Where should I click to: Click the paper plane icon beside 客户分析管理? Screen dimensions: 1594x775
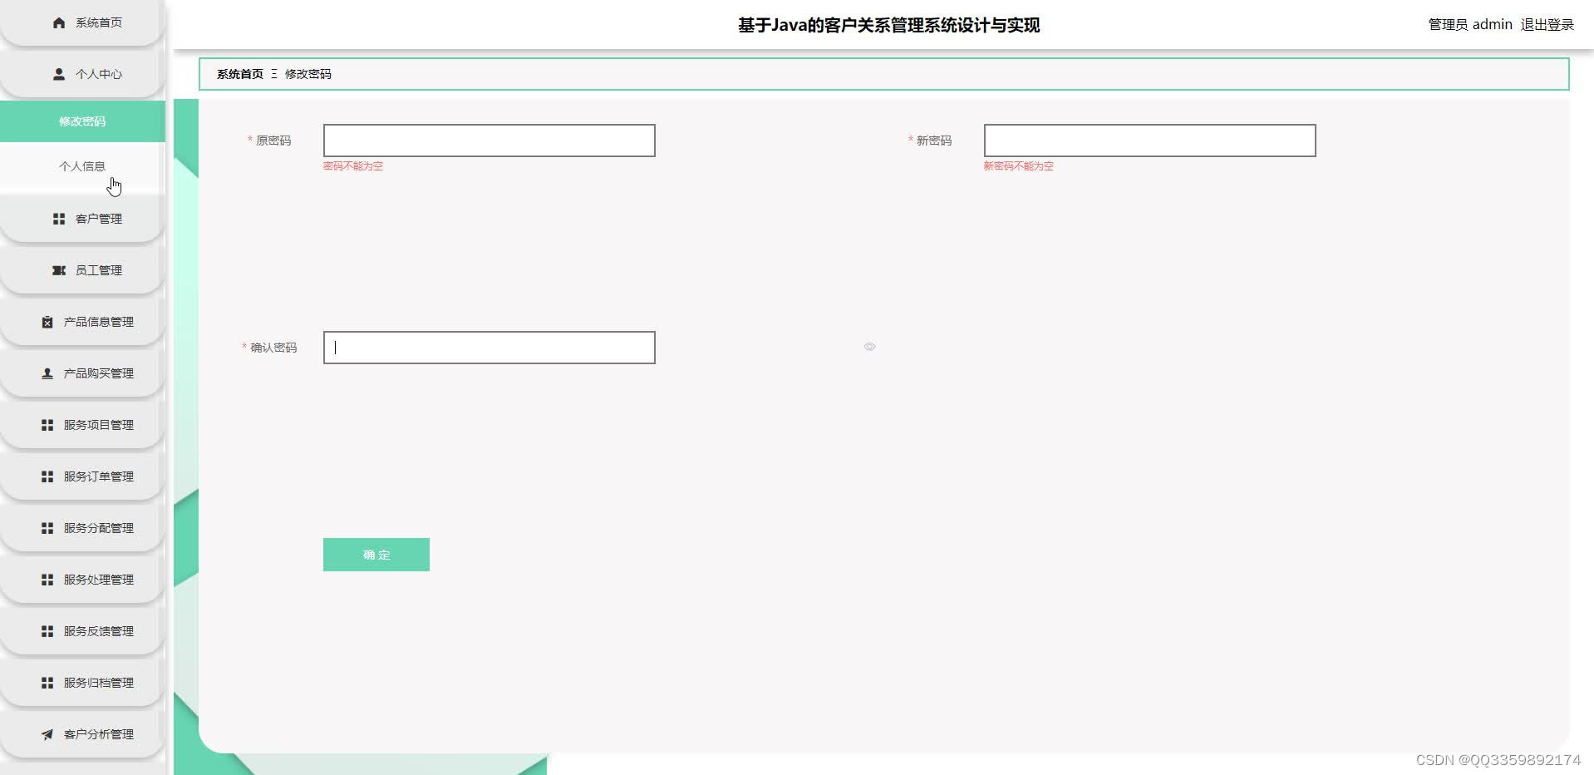click(47, 734)
